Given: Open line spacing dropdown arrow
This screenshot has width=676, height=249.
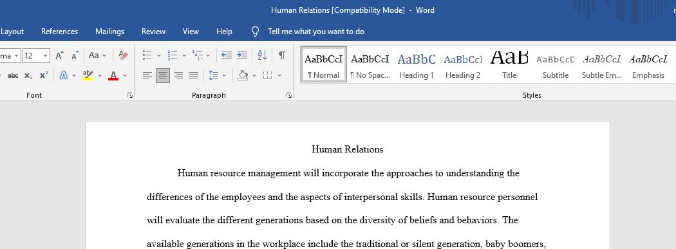Looking at the screenshot, I should [224, 75].
